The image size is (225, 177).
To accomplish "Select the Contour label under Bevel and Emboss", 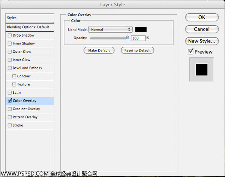I will tap(24, 76).
